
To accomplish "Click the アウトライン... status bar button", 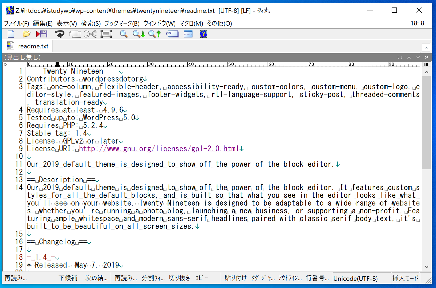I will coord(290,278).
